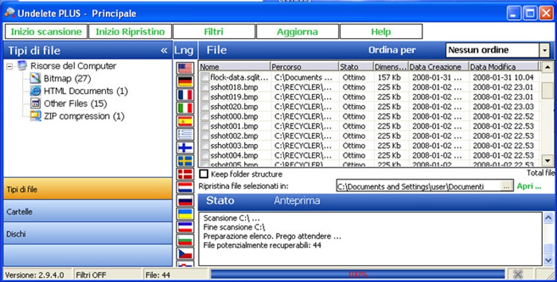Collapse the Risorse del Computer tree node
Screen dimensions: 557x282
(10, 66)
